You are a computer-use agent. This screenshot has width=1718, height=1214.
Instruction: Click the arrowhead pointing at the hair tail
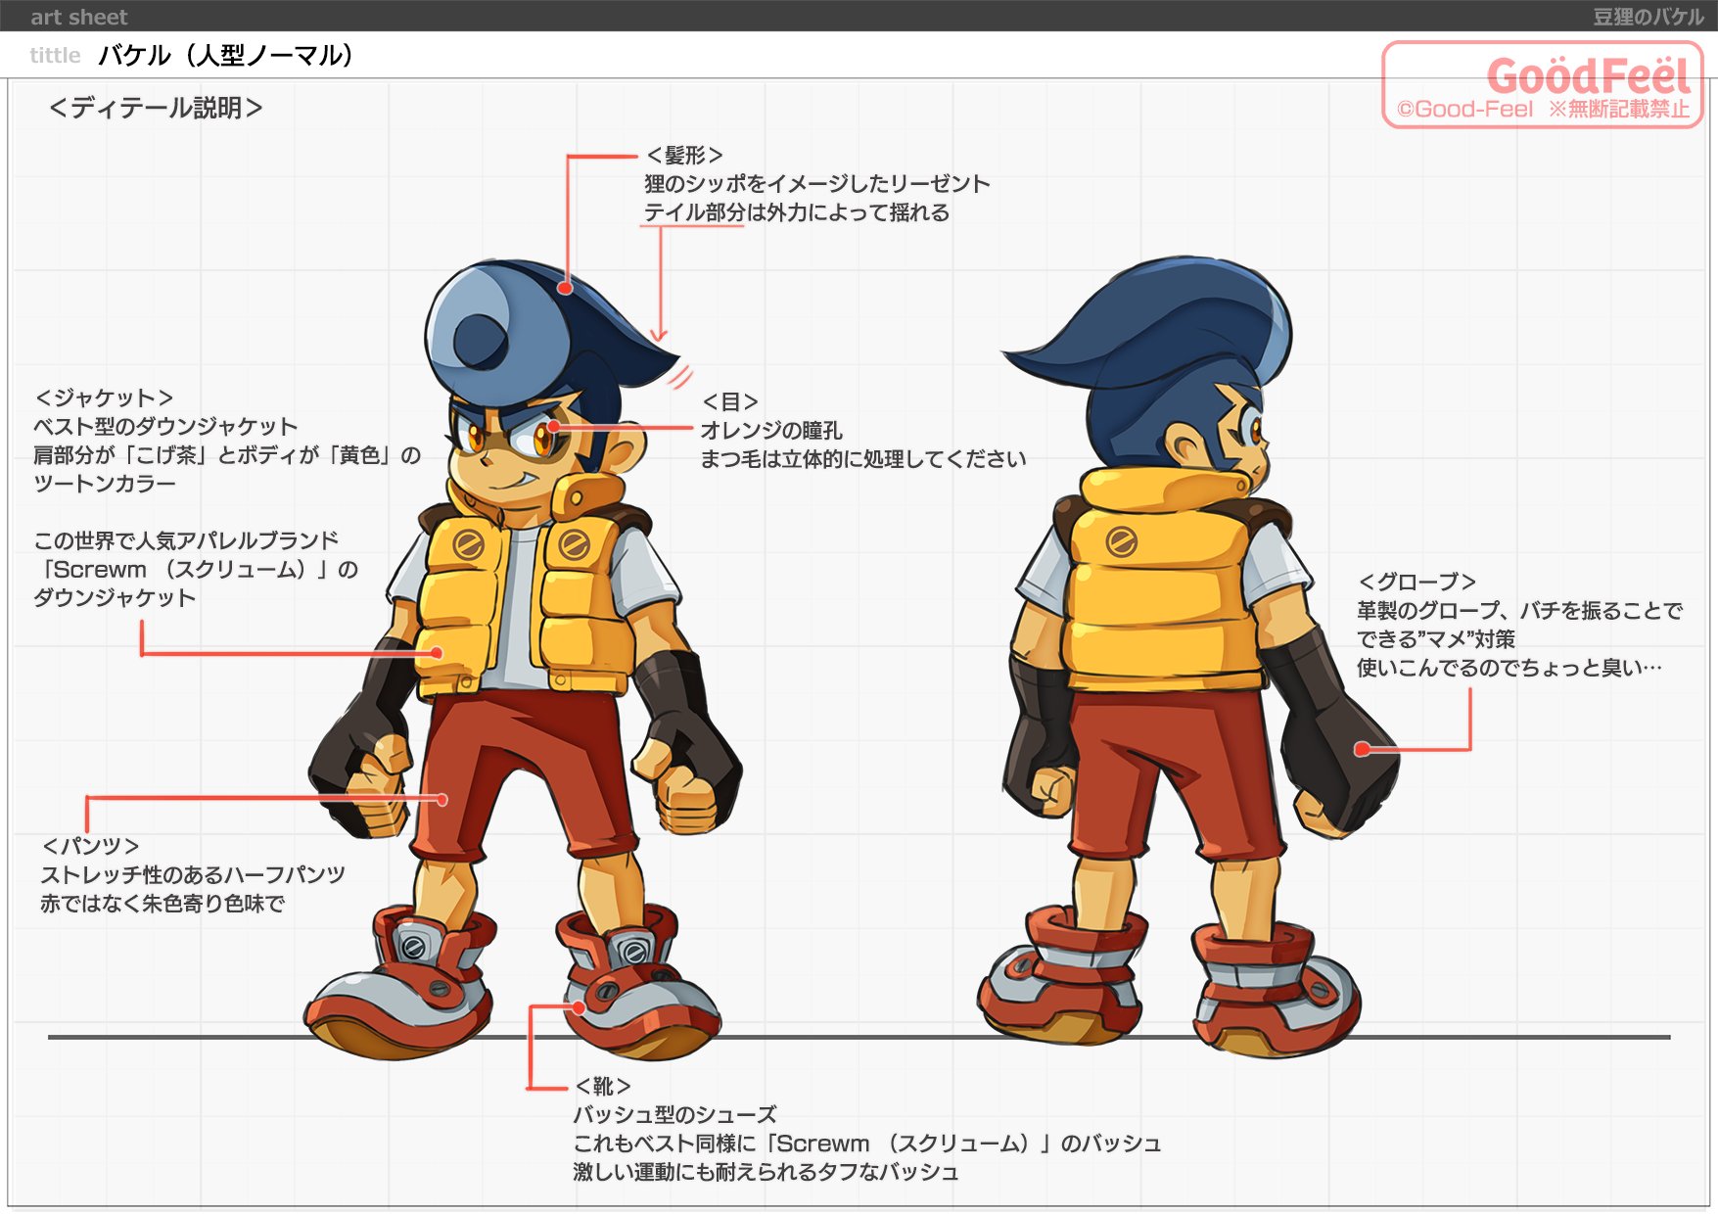[x=660, y=336]
